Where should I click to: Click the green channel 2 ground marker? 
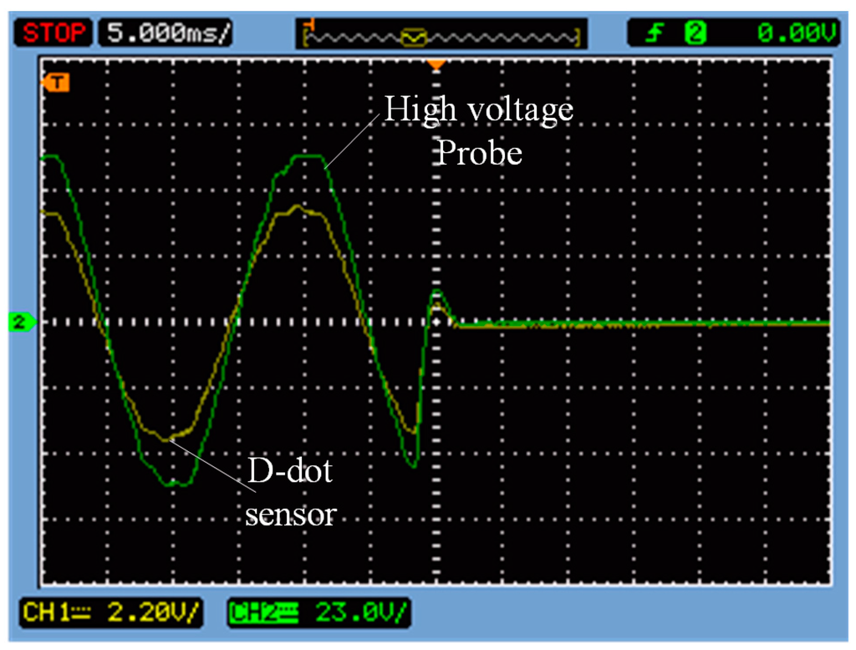coord(22,322)
